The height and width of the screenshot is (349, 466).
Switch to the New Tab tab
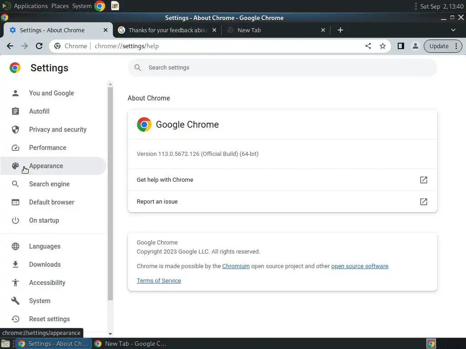pyautogui.click(x=276, y=30)
